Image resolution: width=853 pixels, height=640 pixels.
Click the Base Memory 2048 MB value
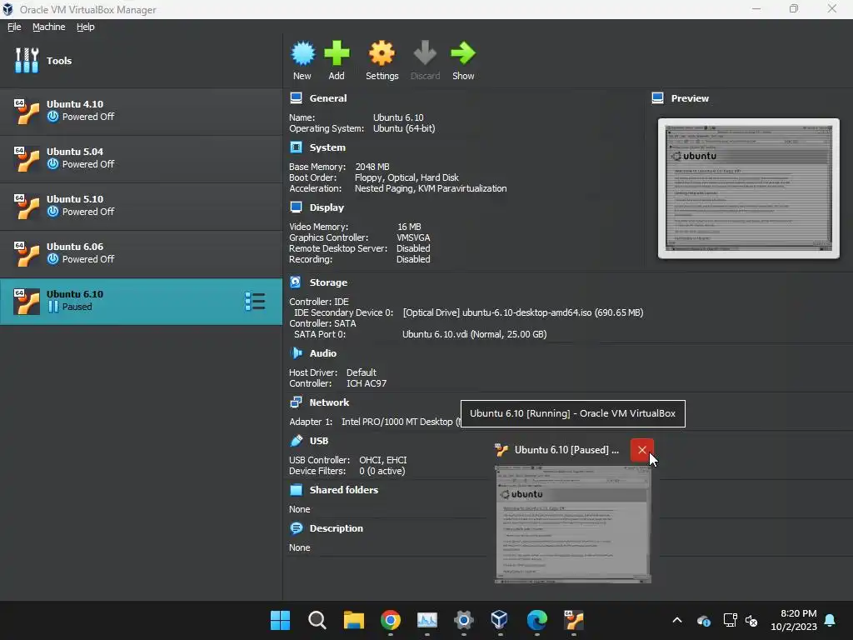point(372,167)
